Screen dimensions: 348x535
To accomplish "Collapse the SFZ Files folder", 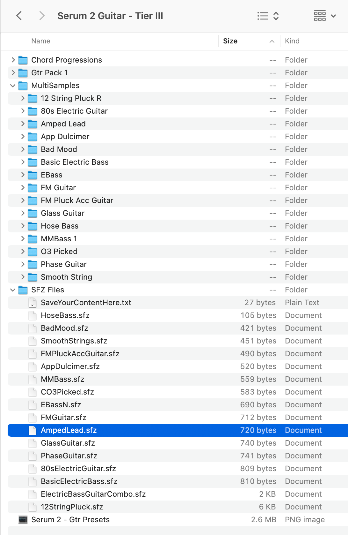I will click(13, 290).
